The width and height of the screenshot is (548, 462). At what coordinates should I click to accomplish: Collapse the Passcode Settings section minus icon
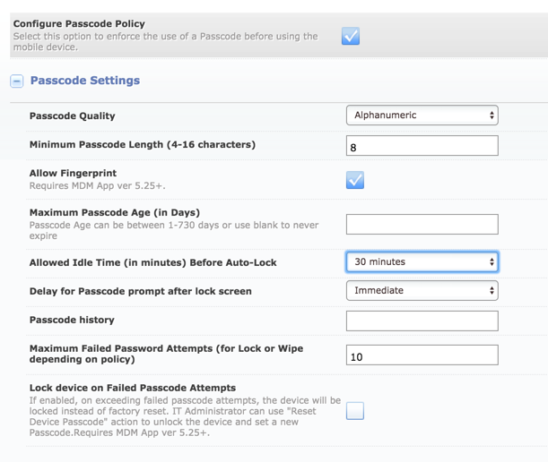coord(17,81)
